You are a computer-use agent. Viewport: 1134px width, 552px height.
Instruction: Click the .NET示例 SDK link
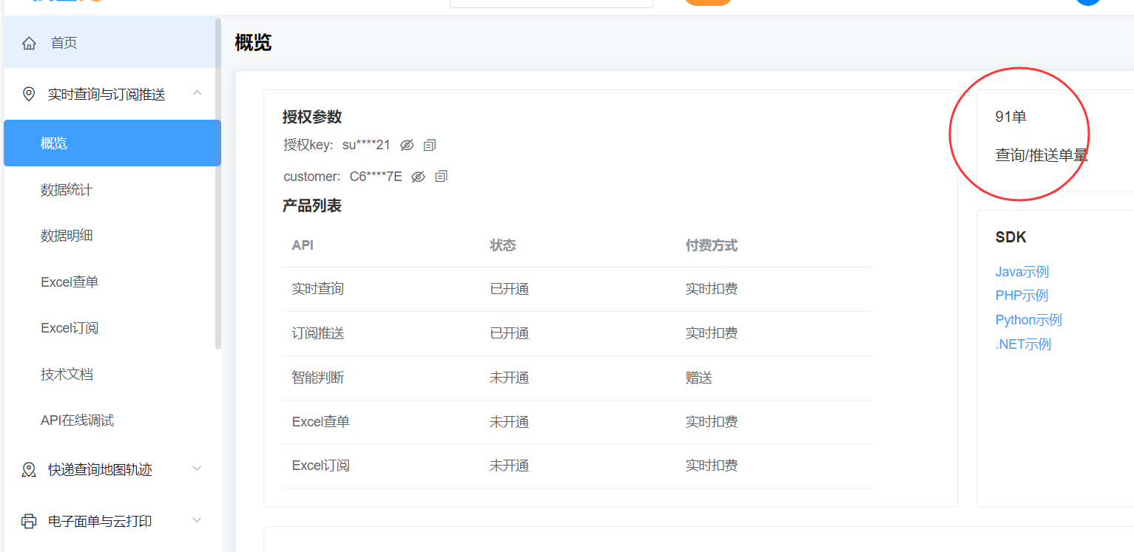coord(1023,344)
